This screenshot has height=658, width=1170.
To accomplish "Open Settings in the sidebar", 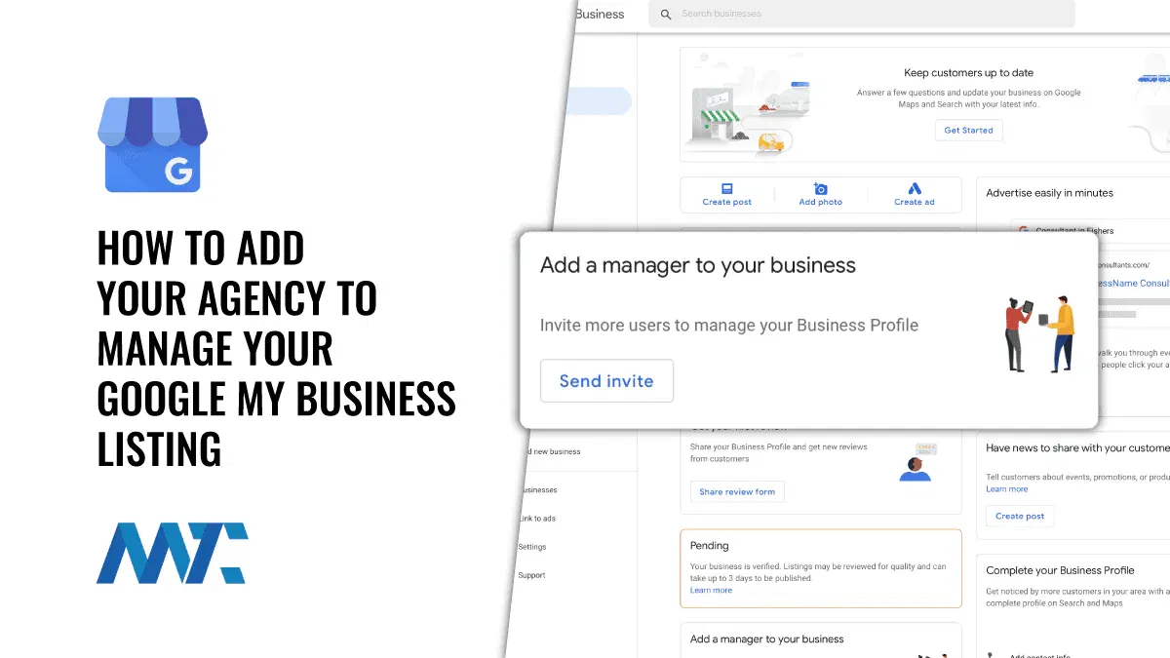I will pyautogui.click(x=532, y=547).
